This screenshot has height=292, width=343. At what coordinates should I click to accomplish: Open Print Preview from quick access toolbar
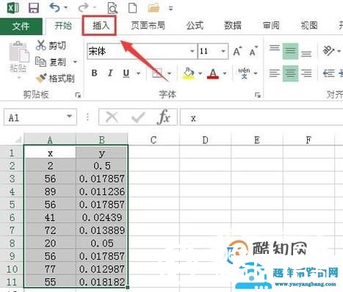click(112, 8)
